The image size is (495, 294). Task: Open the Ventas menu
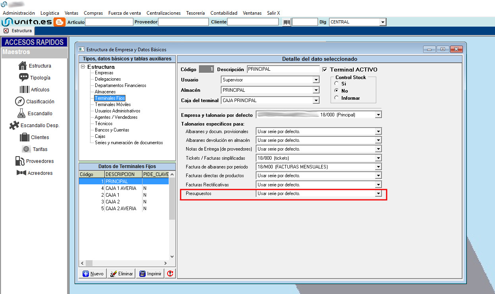[71, 13]
